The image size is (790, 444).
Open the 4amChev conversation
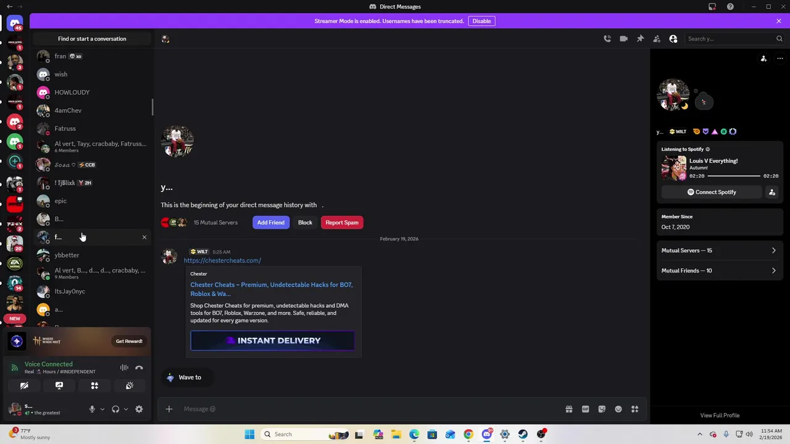click(x=92, y=110)
